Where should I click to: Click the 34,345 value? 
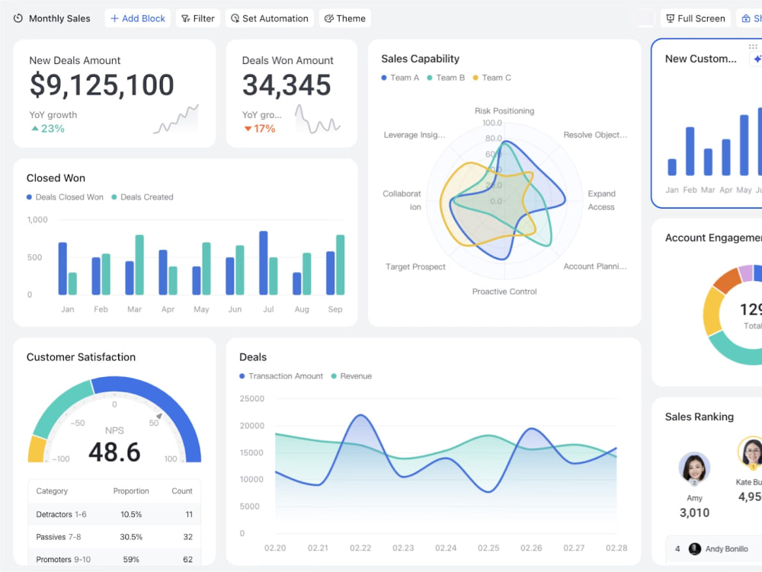pyautogui.click(x=287, y=85)
